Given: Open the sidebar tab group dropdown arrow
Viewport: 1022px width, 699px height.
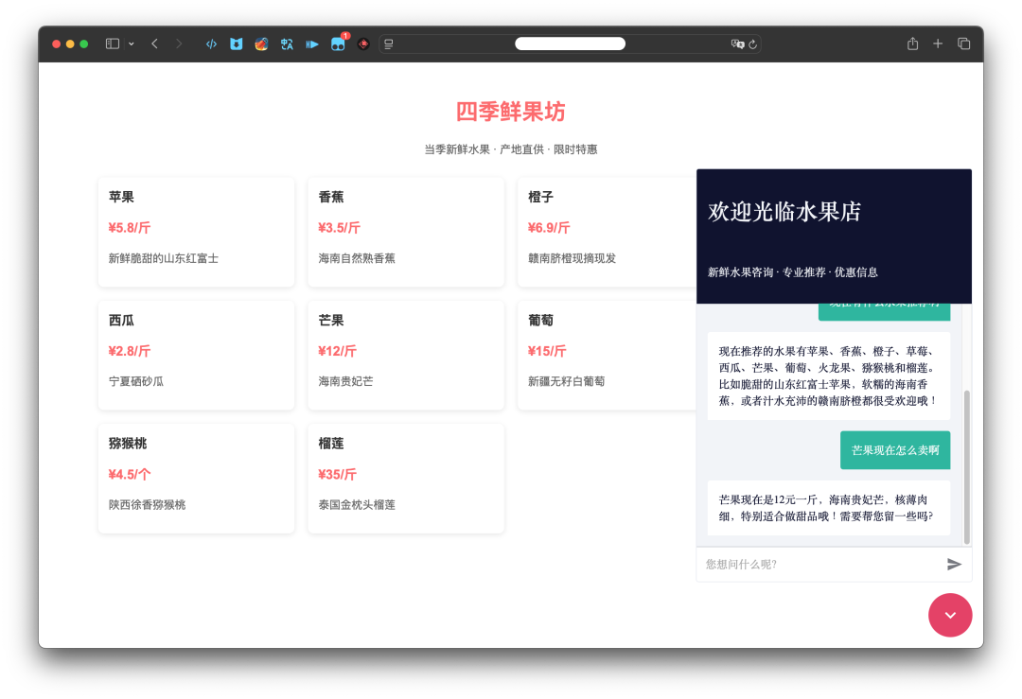Looking at the screenshot, I should point(131,44).
